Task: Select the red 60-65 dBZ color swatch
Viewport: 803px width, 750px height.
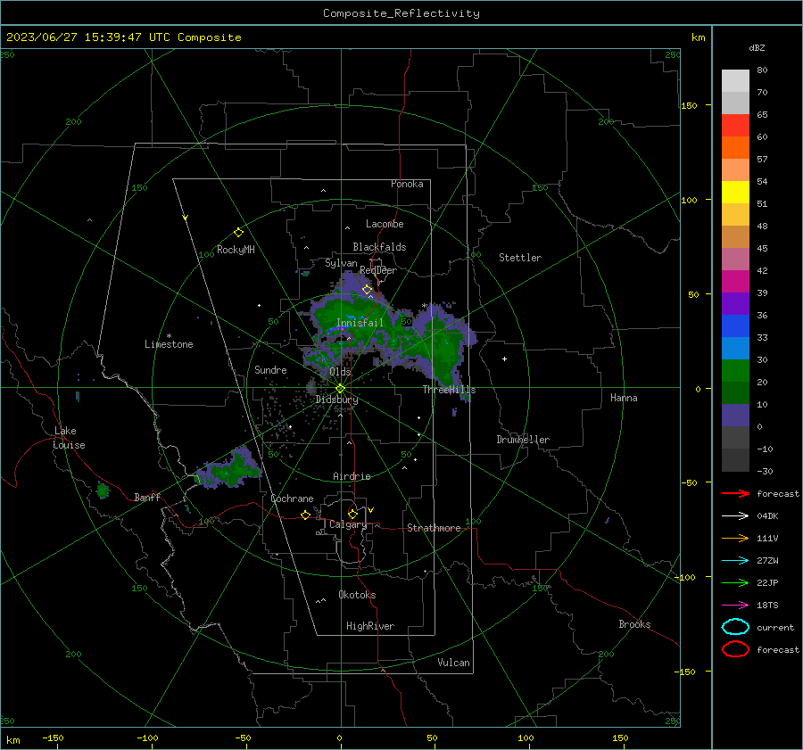Action: (x=735, y=126)
